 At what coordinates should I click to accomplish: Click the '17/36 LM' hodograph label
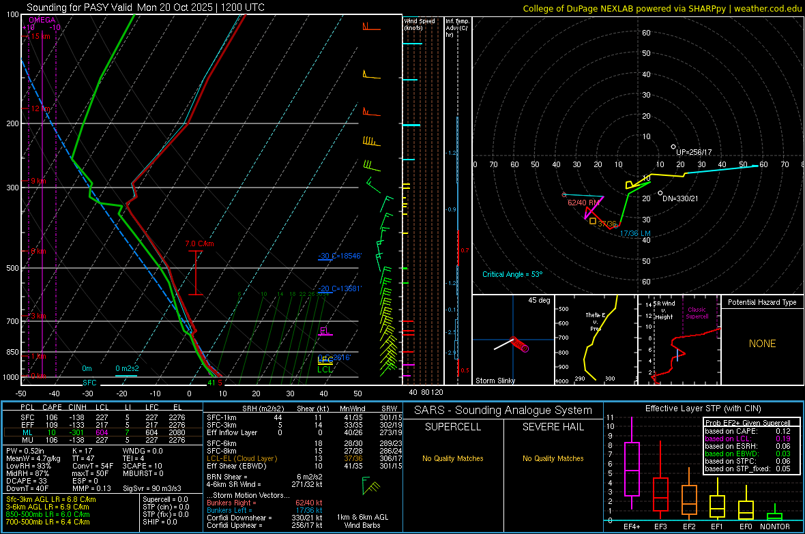[635, 233]
